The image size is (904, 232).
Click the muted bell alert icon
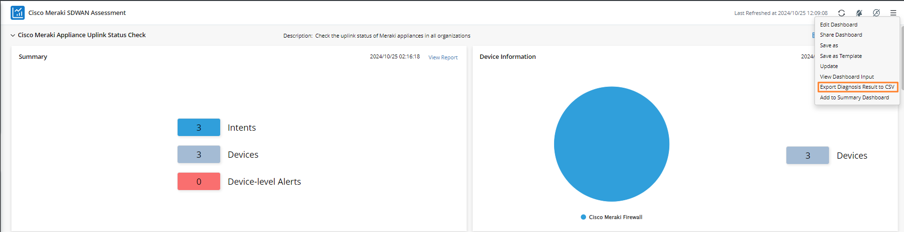[859, 13]
